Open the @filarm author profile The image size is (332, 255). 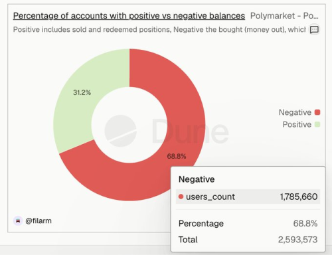39,220
